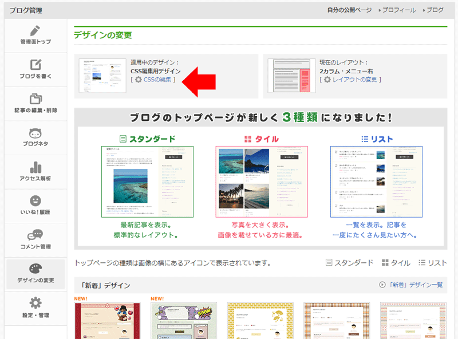Screen dimensions: 458x339
Task: Open 設定・管理 gear icon
Action: pos(35,303)
